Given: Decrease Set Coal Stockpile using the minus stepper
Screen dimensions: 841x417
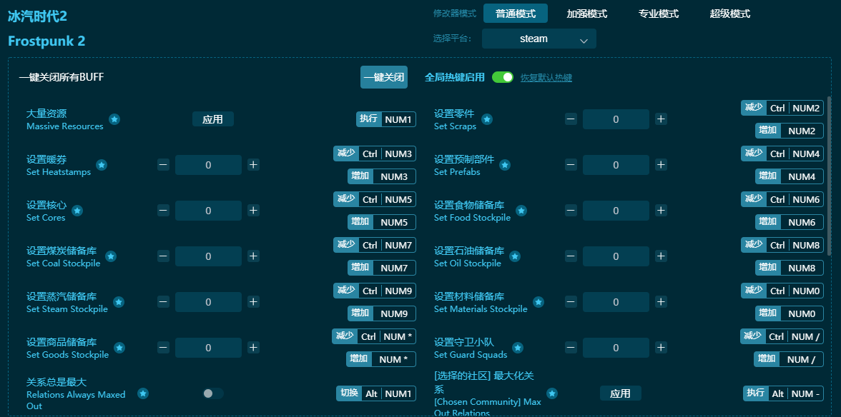Looking at the screenshot, I should click(x=163, y=256).
